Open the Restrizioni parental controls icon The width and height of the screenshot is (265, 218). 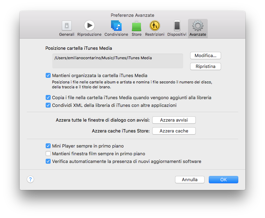[155, 26]
